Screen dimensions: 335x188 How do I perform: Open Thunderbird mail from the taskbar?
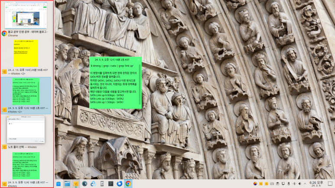(x=120, y=184)
